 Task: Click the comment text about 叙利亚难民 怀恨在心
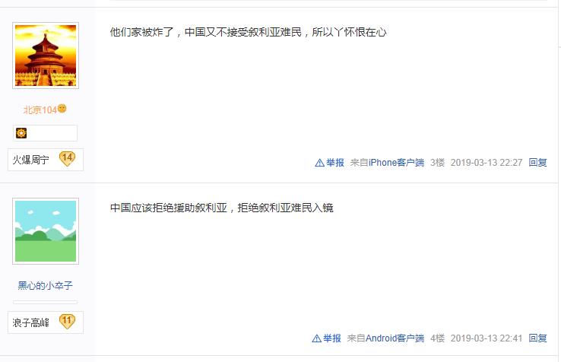click(x=248, y=32)
